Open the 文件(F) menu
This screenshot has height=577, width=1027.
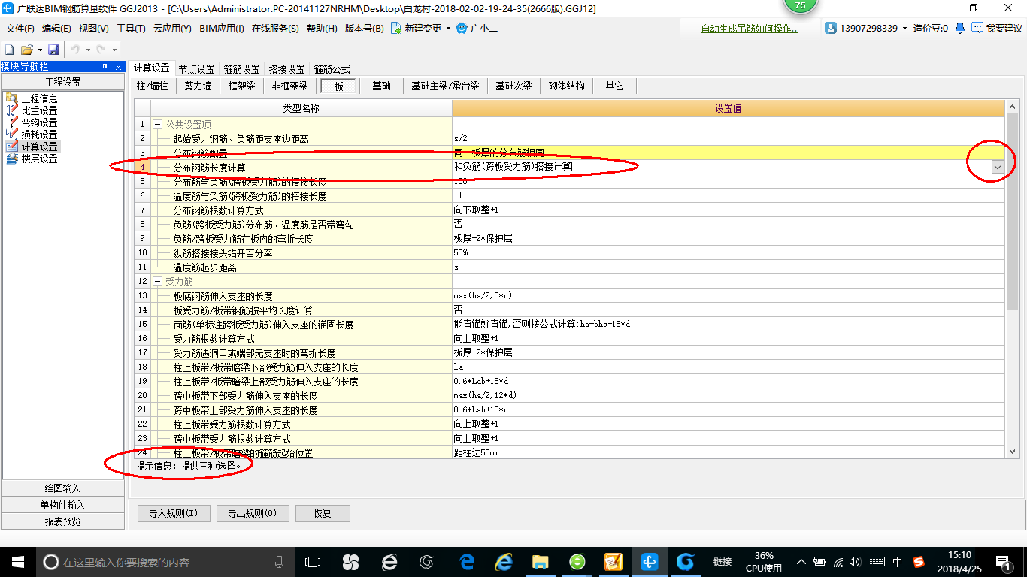pos(20,28)
